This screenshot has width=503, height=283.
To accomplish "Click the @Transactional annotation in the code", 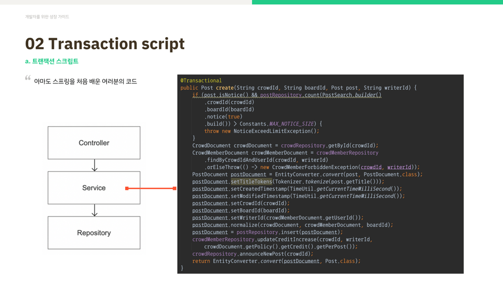I will coord(201,80).
